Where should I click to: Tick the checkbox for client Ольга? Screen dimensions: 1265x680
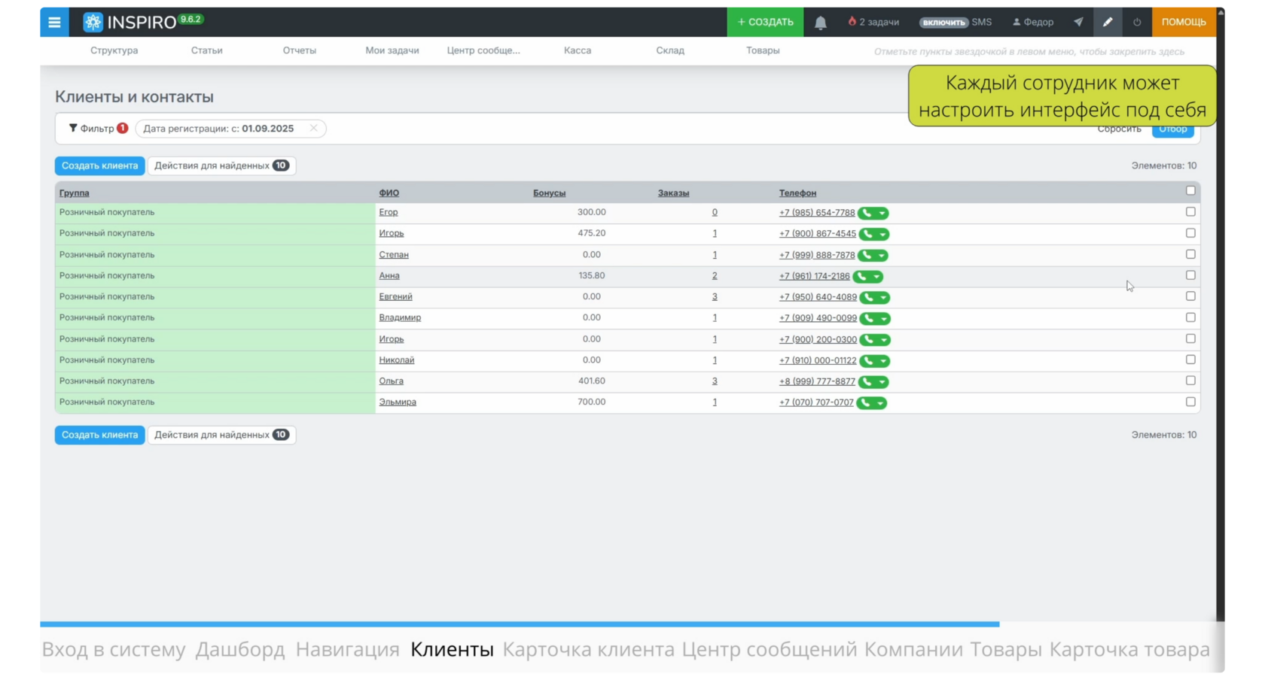pyautogui.click(x=1190, y=381)
